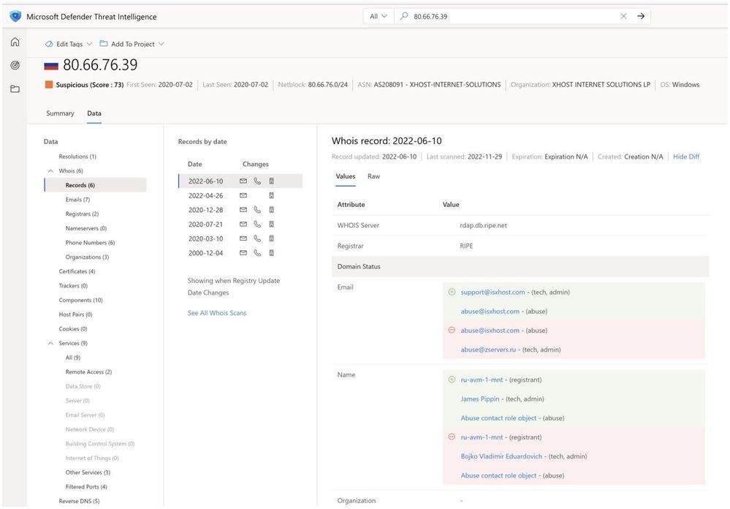The width and height of the screenshot is (730, 509).
Task: Open support@isxhost.com email link
Action: [x=493, y=293]
